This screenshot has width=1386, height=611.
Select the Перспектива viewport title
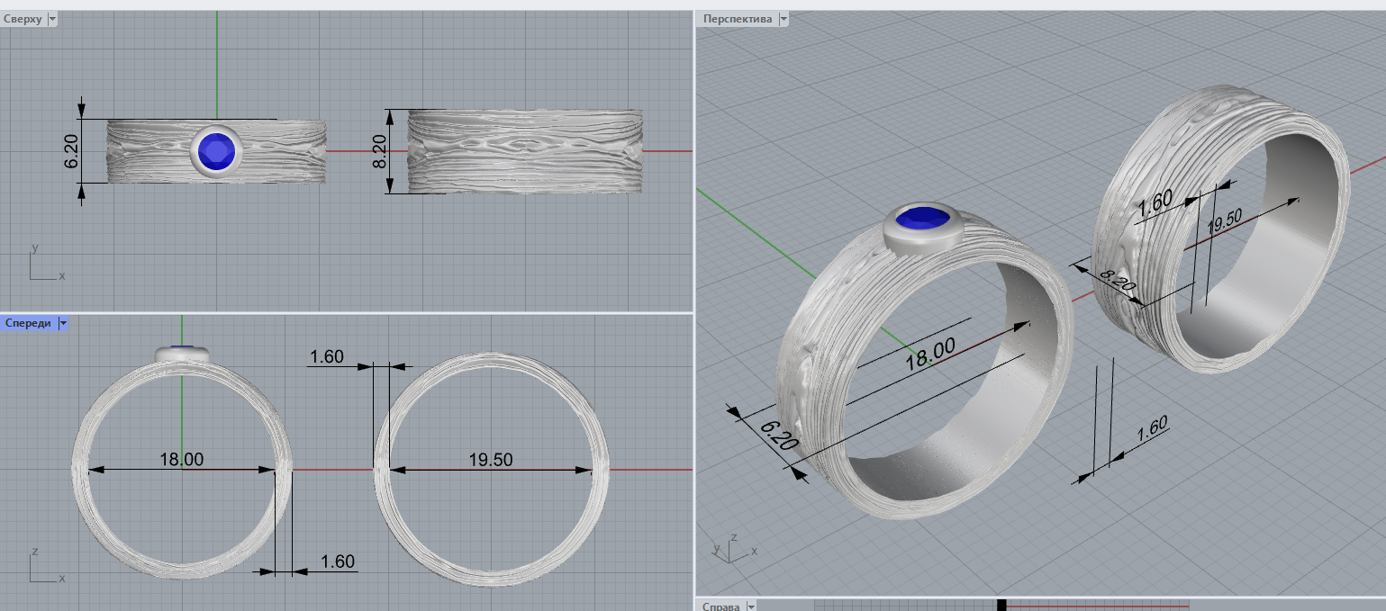(737, 19)
